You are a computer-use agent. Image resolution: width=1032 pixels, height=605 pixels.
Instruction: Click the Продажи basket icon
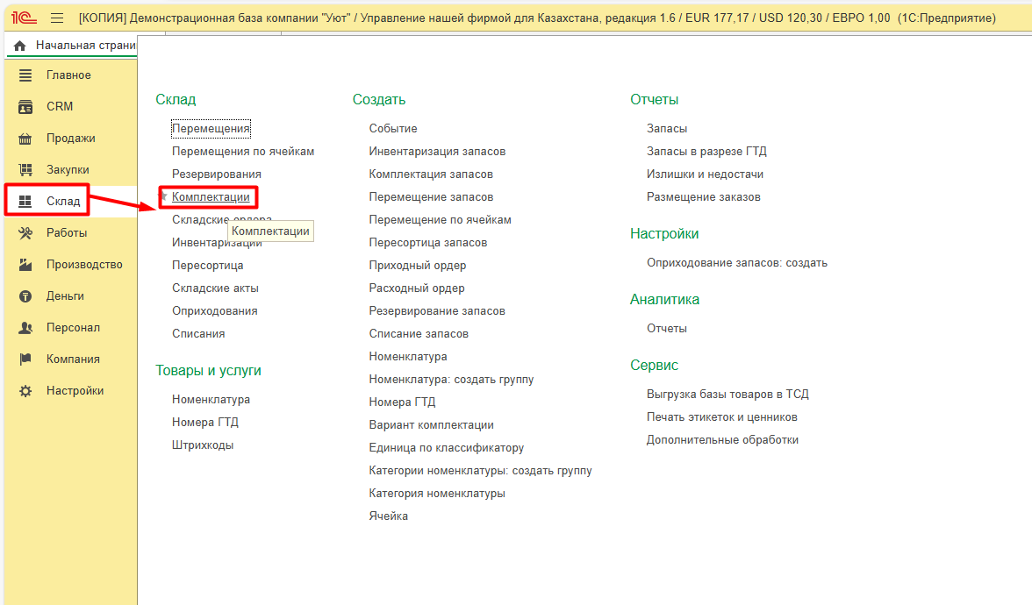pos(25,139)
